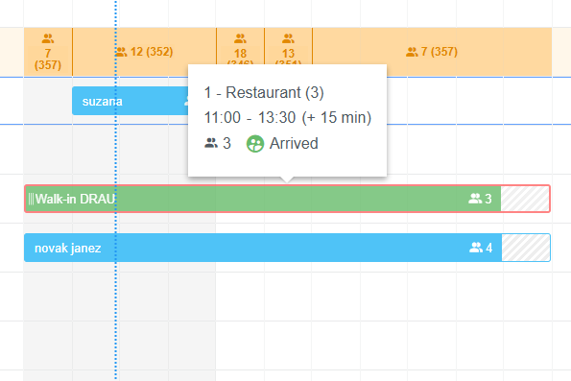The height and width of the screenshot is (381, 571).
Task: Click the guests icon in left 7 (357) slot
Action: (48, 38)
